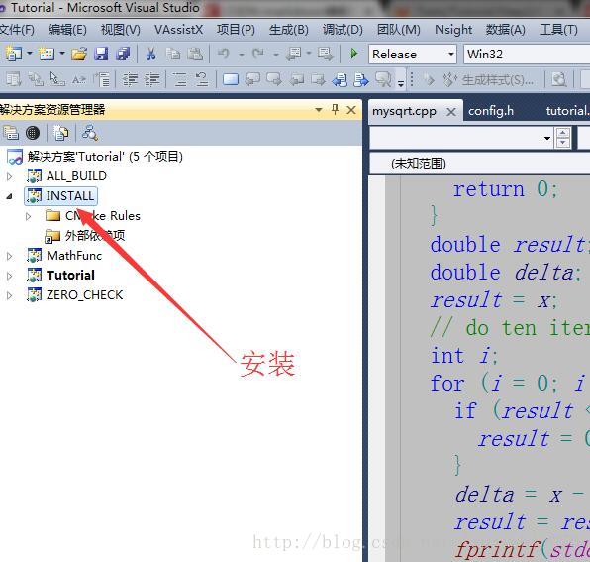This screenshot has width=590, height=562.
Task: Click the Toggle Bookmark rectangle icon
Action: coord(231,79)
